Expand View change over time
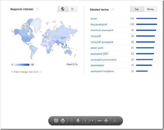Image resolution: width=164 pixels, height=130 pixels. point(26,72)
